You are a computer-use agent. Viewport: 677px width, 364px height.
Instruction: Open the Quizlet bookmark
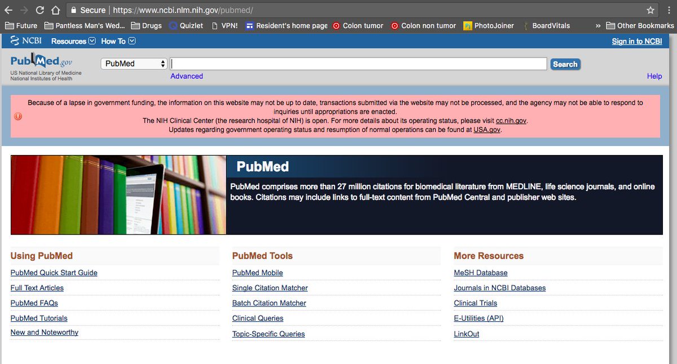click(x=186, y=25)
